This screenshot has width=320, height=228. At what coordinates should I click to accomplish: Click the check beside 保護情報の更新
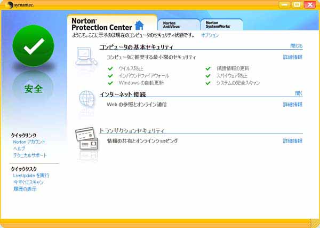[208, 68]
